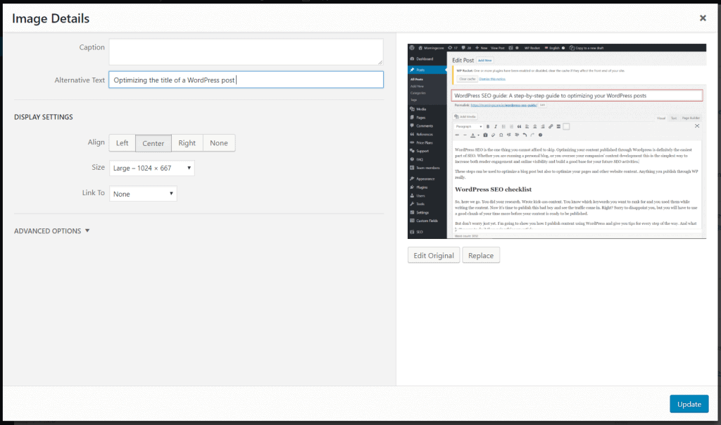
Task: Select the Visual tab in the preview editor
Action: 660,116
